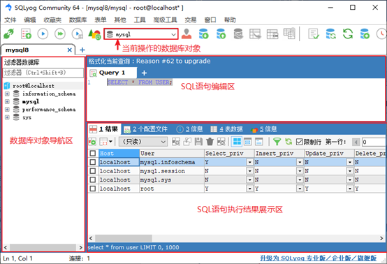
Task: Click the query builder tables icon
Action: pyautogui.click(x=289, y=34)
